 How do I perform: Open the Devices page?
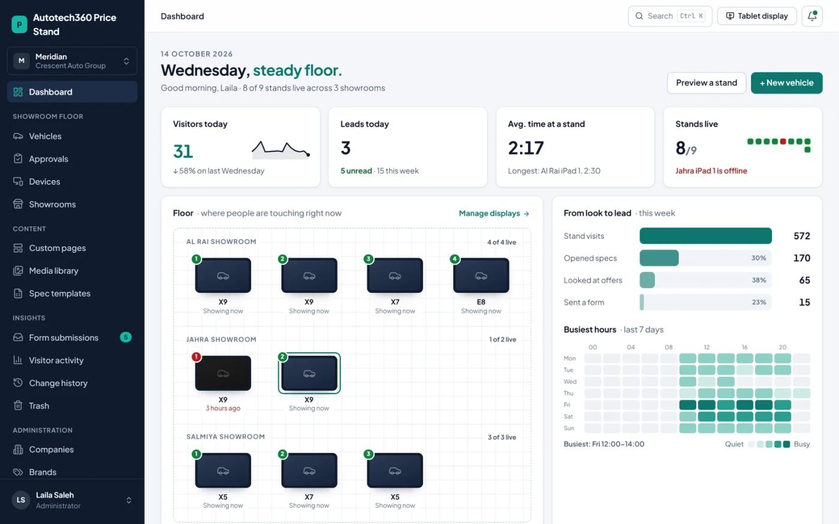[x=72, y=181]
